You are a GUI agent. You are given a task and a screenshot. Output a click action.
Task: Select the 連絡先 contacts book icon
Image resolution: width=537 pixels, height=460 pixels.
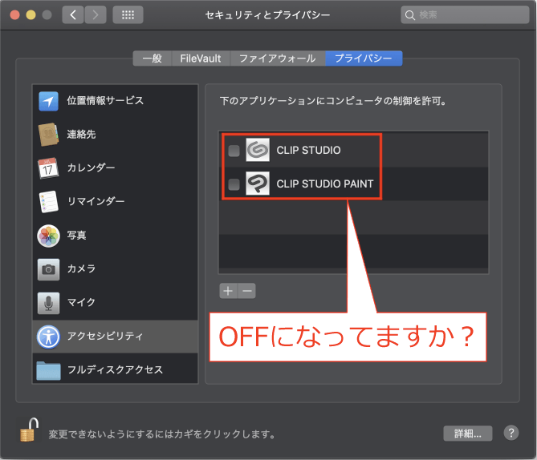coord(48,135)
